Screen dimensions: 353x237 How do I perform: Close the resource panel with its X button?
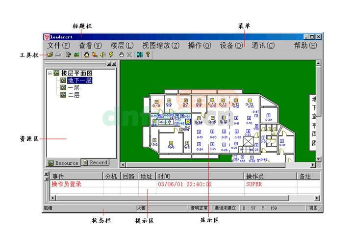pos(114,64)
